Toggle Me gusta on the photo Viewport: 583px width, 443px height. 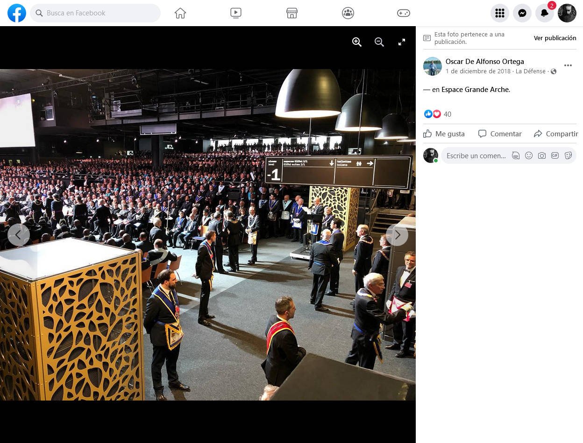pyautogui.click(x=444, y=134)
